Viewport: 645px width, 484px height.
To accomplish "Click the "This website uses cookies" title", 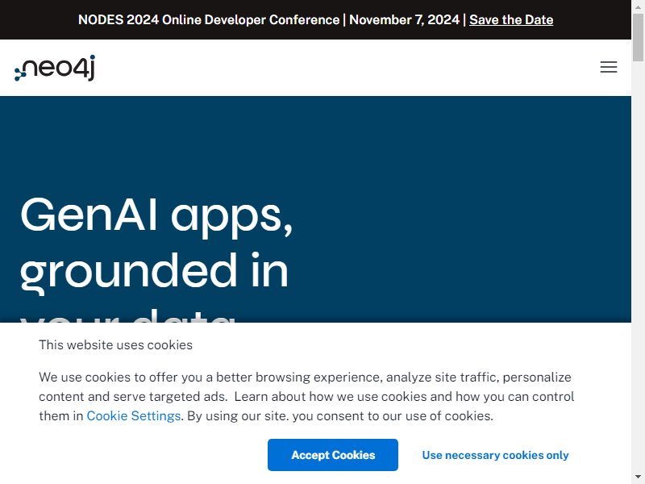I will pyautogui.click(x=115, y=345).
